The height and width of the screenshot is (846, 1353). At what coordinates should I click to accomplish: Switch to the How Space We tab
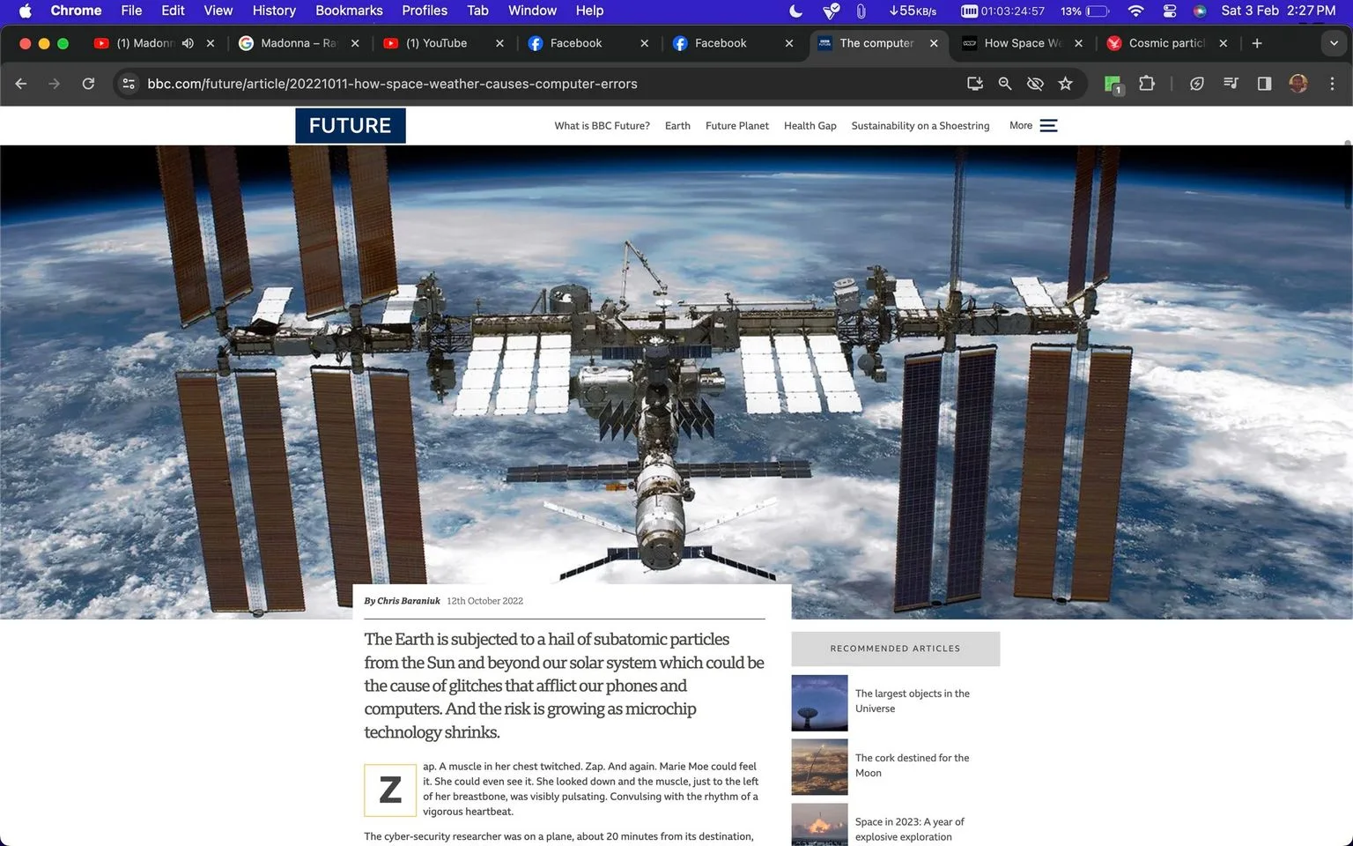pyautogui.click(x=1022, y=43)
